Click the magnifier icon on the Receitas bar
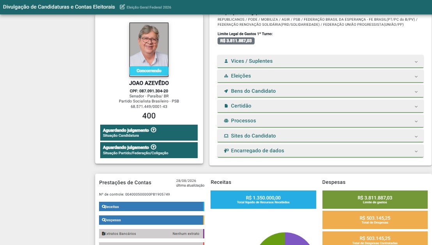 click(103, 206)
